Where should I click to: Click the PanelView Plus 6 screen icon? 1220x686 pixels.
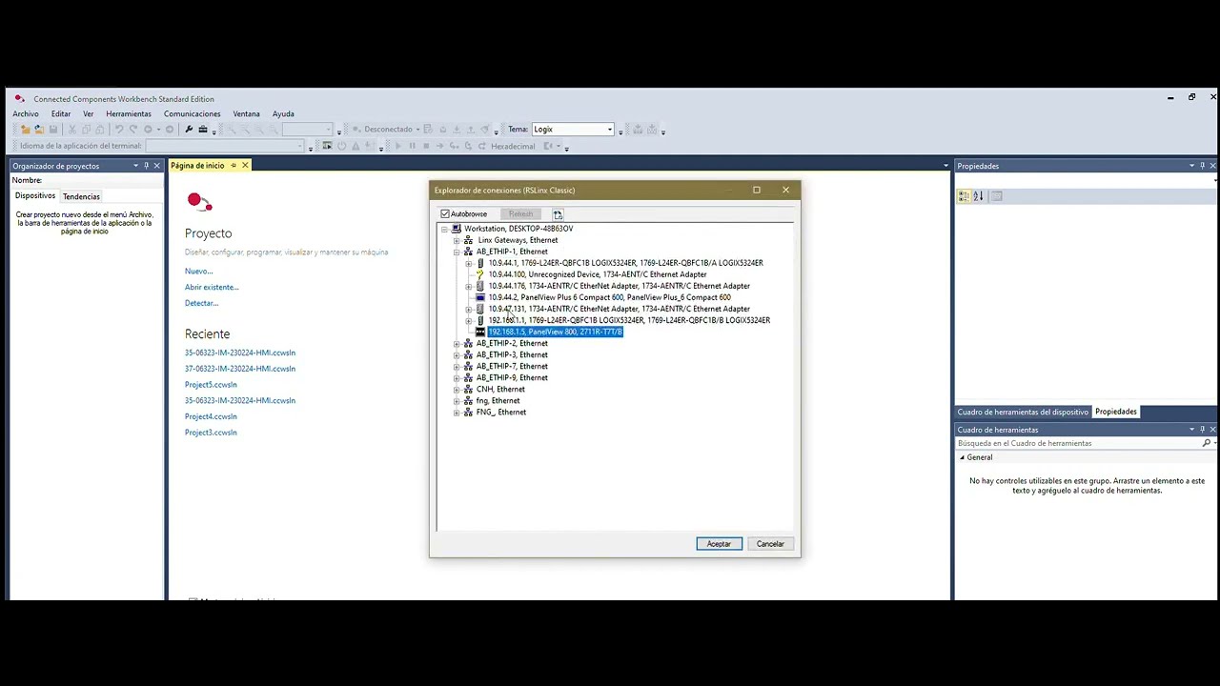tap(480, 297)
